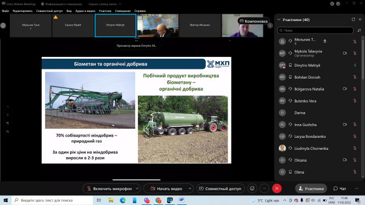Viewport: 365px width, 205px height.
Task: Open the Компоновка layout button
Action: pos(253,21)
